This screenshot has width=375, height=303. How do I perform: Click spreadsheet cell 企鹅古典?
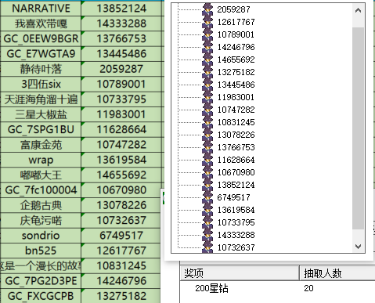tap(41, 205)
